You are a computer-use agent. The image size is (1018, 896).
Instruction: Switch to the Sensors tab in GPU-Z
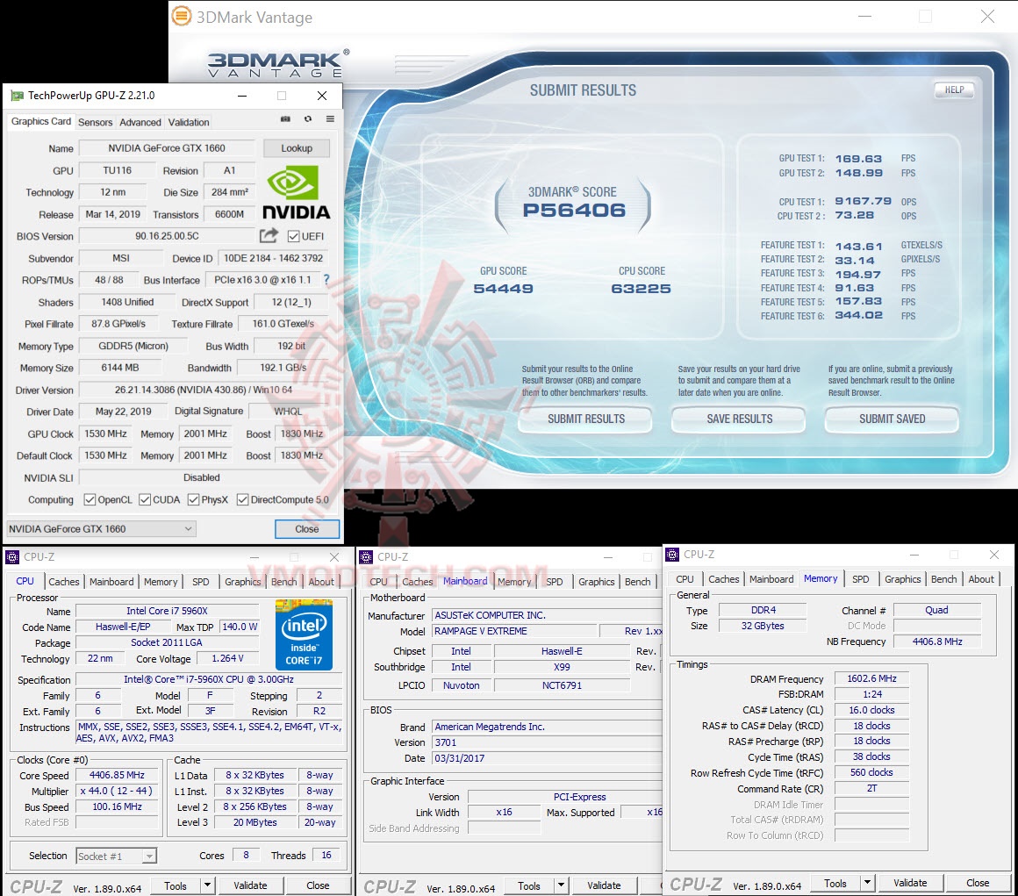click(x=96, y=122)
